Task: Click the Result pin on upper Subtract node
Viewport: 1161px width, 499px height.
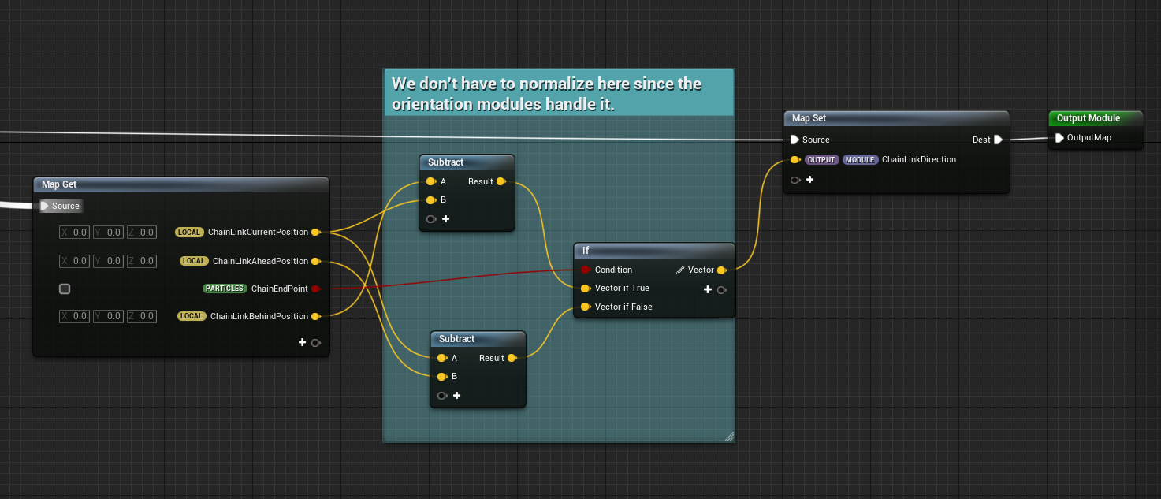Action: [501, 181]
